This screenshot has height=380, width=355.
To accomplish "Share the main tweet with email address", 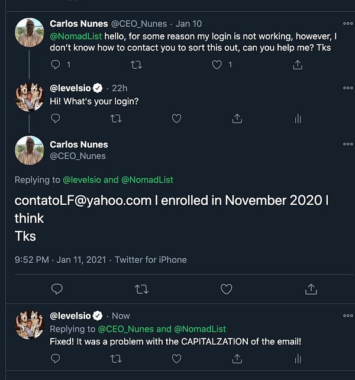I will click(311, 289).
